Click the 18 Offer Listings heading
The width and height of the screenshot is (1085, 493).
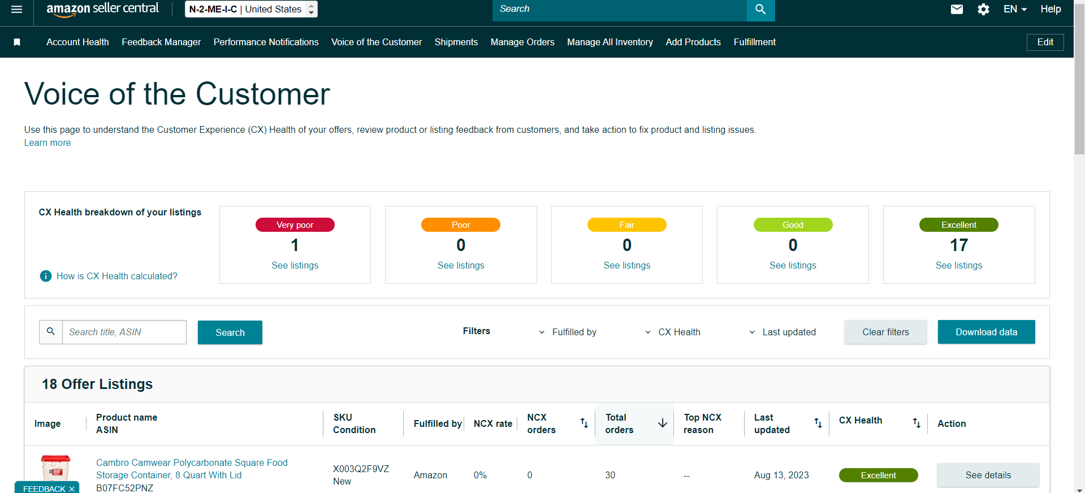click(97, 384)
